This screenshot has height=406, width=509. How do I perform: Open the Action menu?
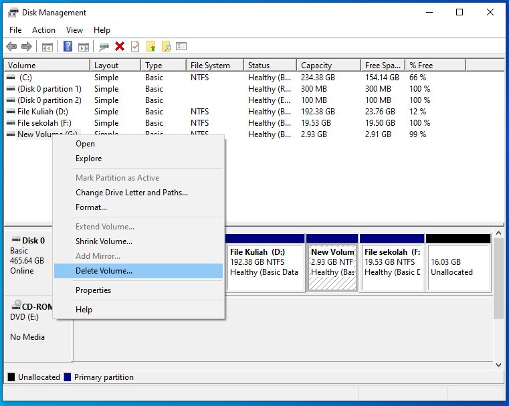tap(43, 30)
